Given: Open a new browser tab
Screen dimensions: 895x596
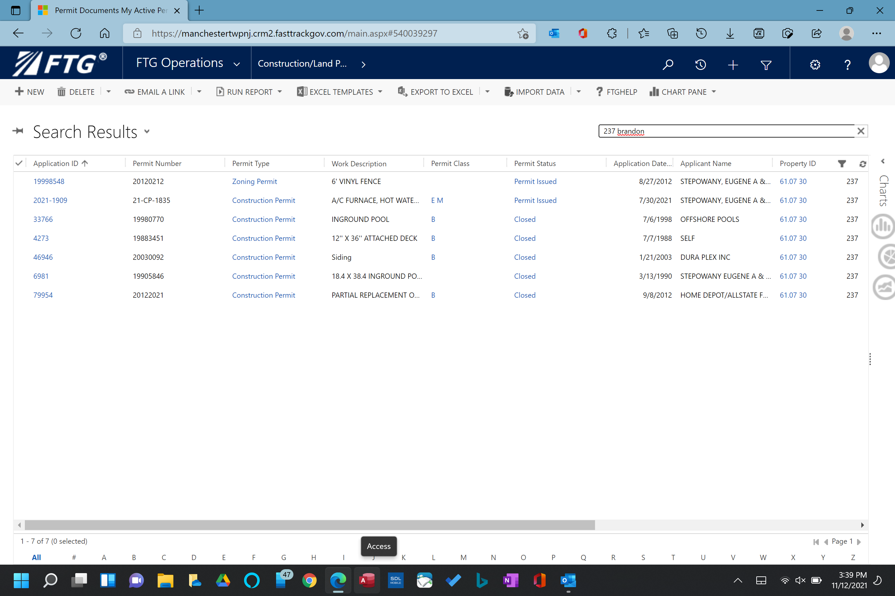Looking at the screenshot, I should point(199,10).
